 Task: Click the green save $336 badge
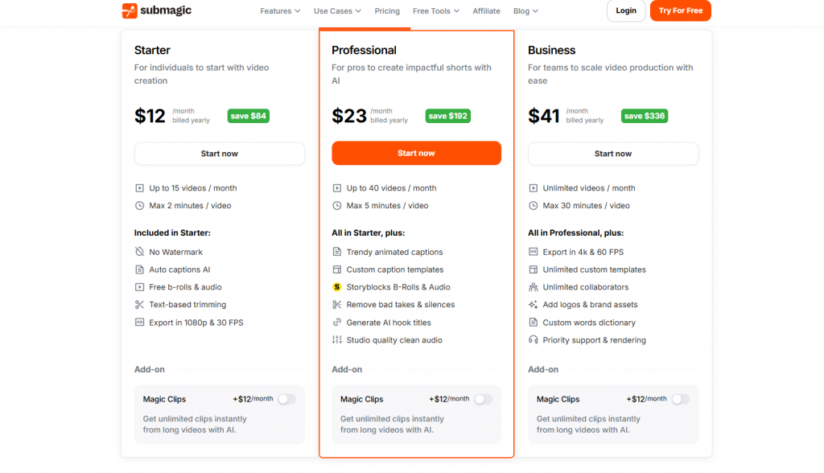pos(645,116)
